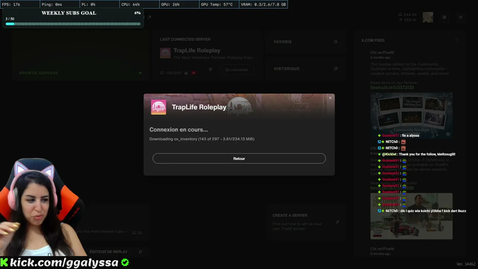Click the LAST CONNECTED SERVER heading
Image resolution: width=478 pixels, height=269 pixels.
click(185, 39)
